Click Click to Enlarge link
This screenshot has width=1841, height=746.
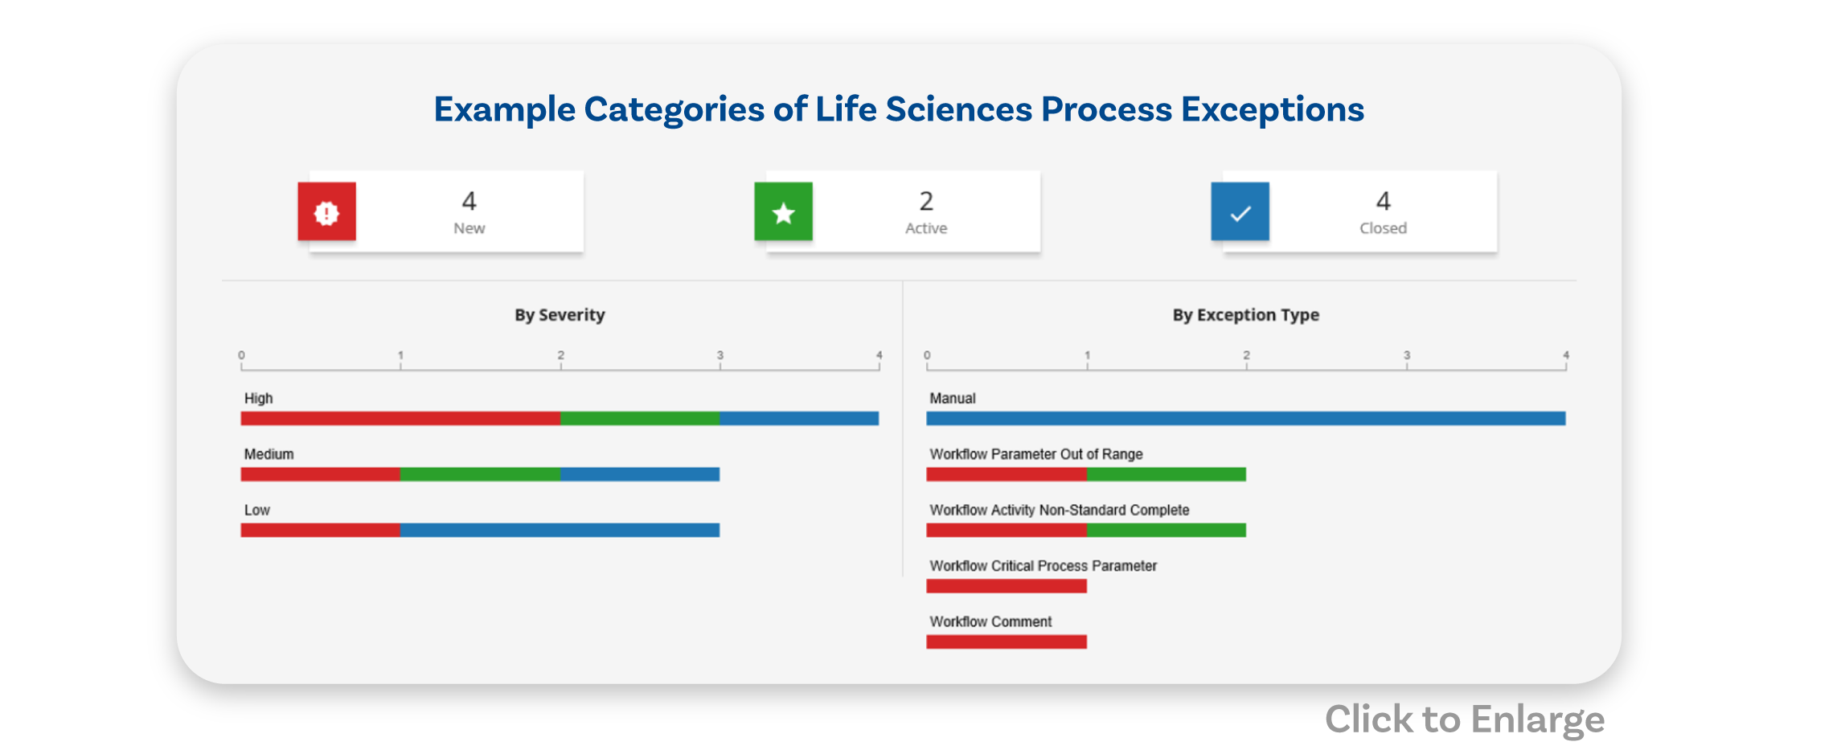tap(1464, 719)
